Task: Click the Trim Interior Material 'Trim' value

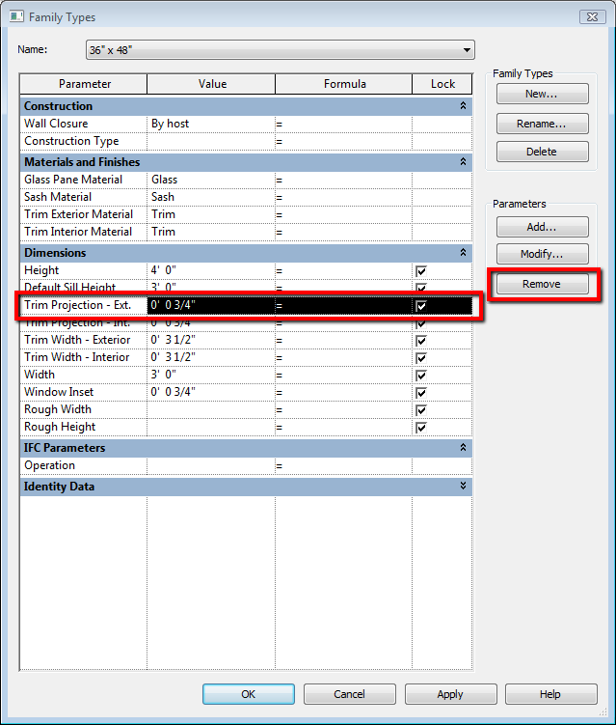Action: (210, 232)
